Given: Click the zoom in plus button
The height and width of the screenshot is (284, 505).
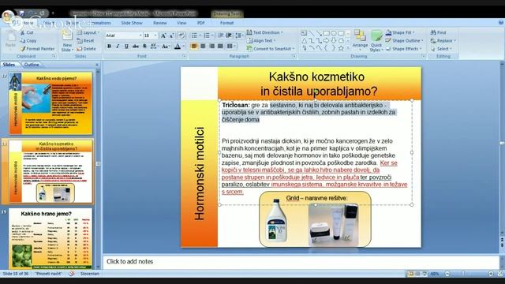Looking at the screenshot, I should click(491, 274).
